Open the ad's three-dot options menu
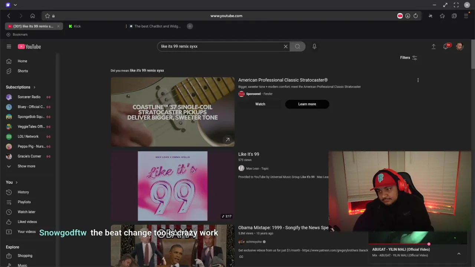This screenshot has height=267, width=475. pos(418,80)
